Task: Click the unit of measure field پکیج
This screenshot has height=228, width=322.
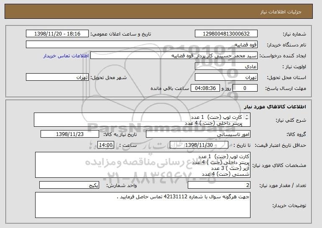Action: [x=69, y=185]
